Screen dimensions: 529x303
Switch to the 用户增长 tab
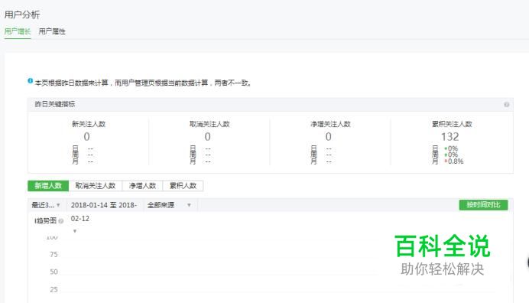click(18, 31)
